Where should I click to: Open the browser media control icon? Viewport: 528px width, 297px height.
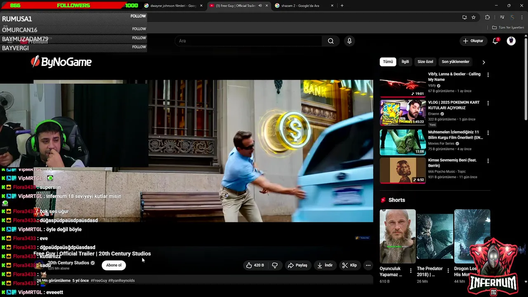pyautogui.click(x=502, y=17)
